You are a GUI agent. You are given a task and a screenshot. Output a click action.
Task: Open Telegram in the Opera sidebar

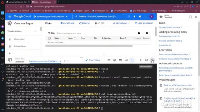point(2,39)
